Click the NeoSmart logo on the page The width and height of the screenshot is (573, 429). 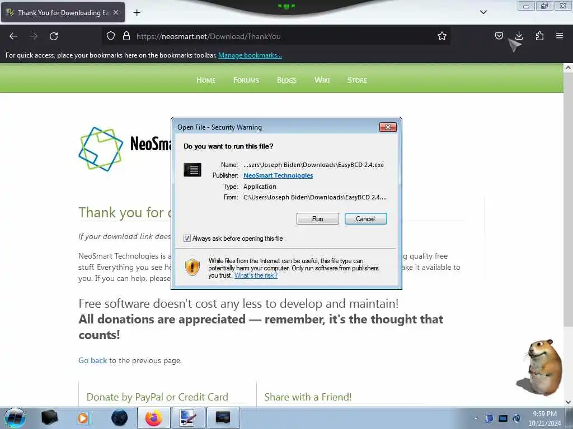pos(101,149)
